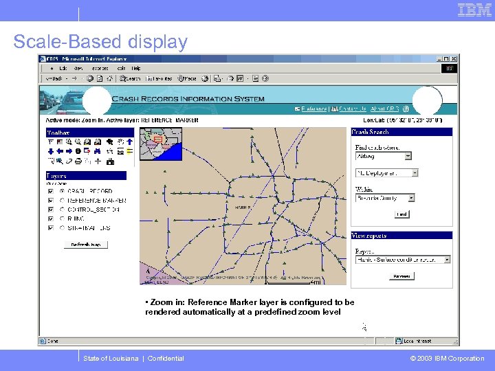This screenshot has height=371, width=495.
Task: Set CONTROL_SECTION as active layer radio
Action: point(62,210)
